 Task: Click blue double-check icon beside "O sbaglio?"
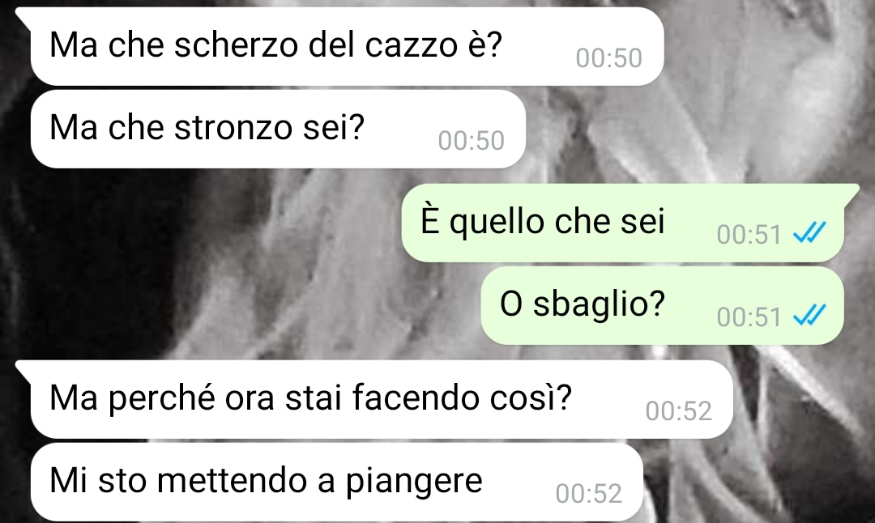[x=809, y=315]
